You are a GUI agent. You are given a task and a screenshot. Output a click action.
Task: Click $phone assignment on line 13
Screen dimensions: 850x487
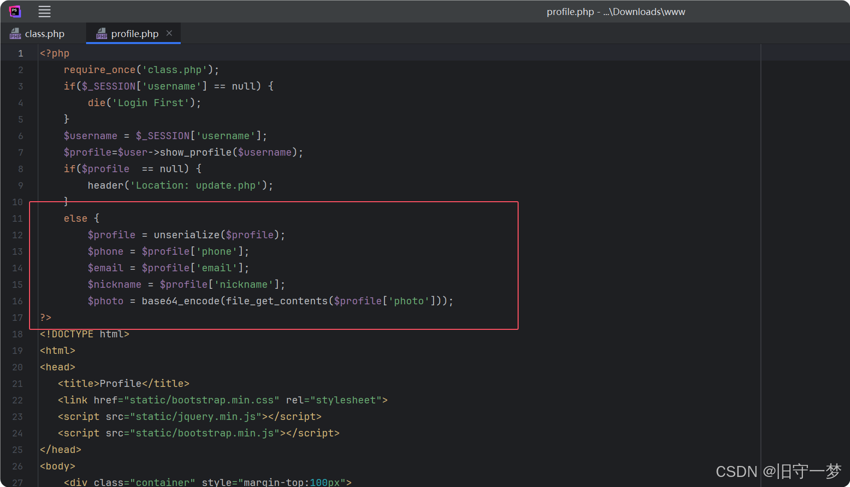[168, 252]
